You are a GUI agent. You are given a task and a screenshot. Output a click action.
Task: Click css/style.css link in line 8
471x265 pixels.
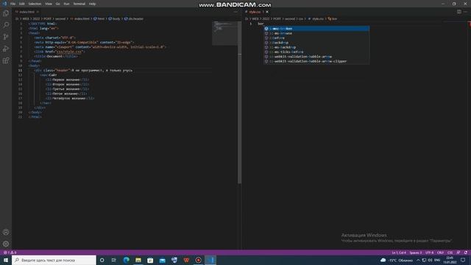(x=69, y=52)
